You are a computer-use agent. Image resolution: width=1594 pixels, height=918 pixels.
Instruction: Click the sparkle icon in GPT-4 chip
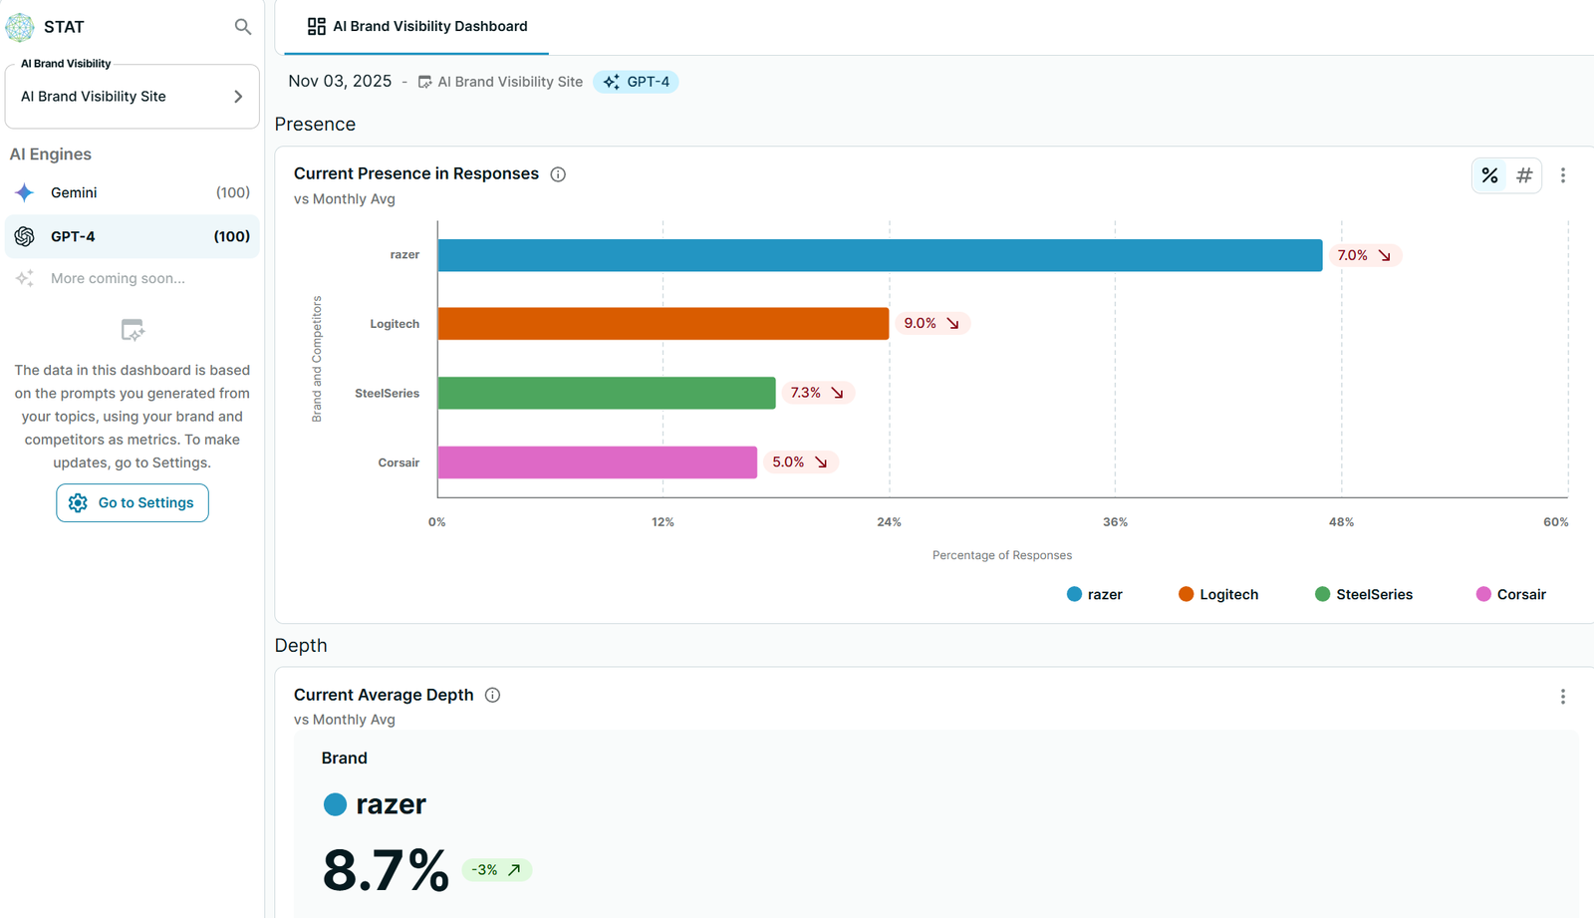(x=612, y=82)
